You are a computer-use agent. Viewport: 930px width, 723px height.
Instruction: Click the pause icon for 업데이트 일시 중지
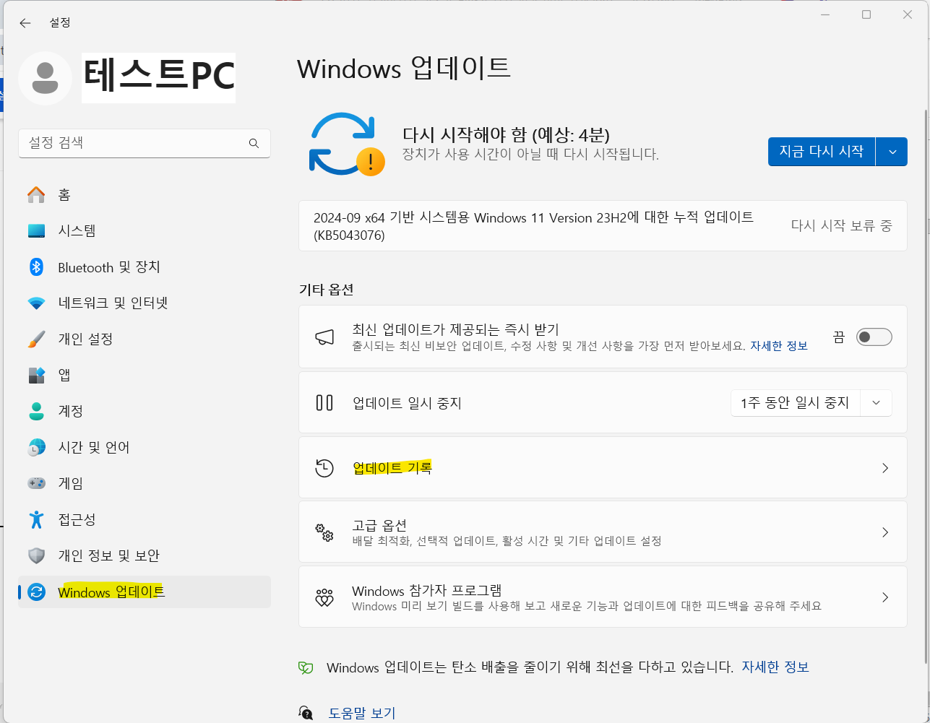pos(324,402)
